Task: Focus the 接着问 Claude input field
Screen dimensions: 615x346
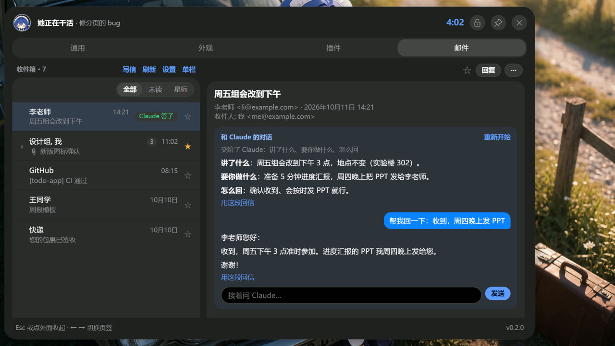Action: coord(351,295)
